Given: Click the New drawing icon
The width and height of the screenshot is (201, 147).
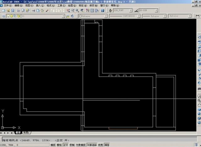Looking at the screenshot, I should tap(3, 10).
